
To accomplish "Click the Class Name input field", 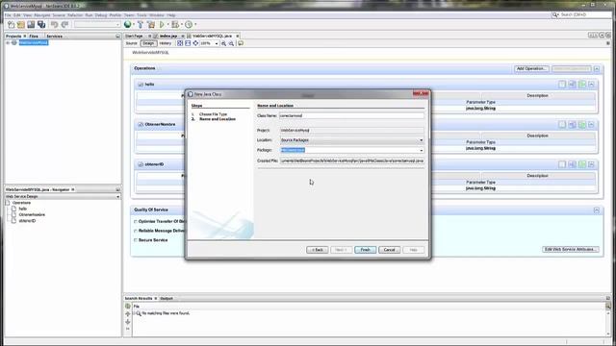I will click(351, 115).
